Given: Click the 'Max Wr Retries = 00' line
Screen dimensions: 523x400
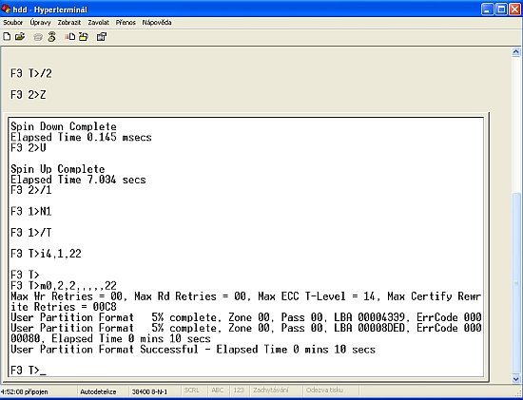Looking at the screenshot, I should (x=246, y=296).
